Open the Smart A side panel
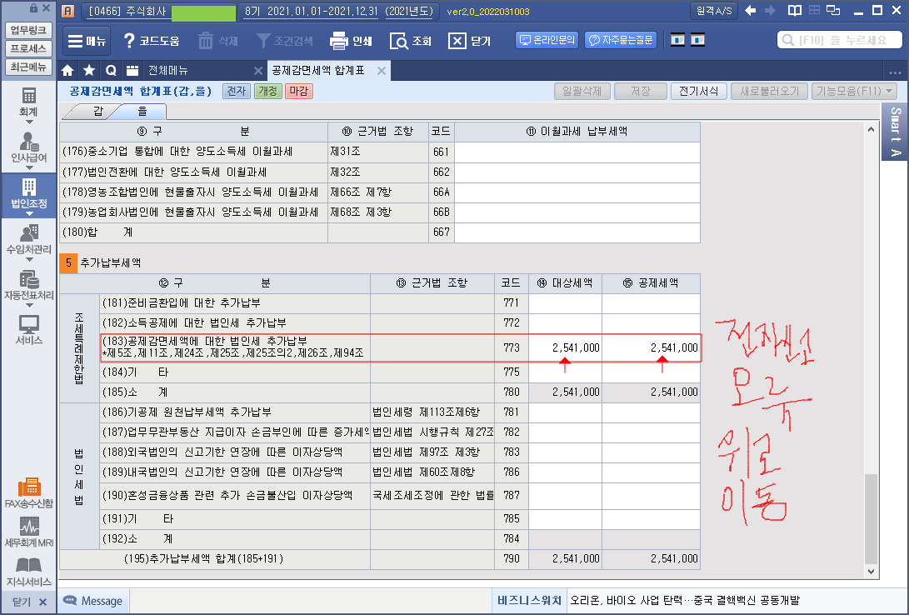 895,132
